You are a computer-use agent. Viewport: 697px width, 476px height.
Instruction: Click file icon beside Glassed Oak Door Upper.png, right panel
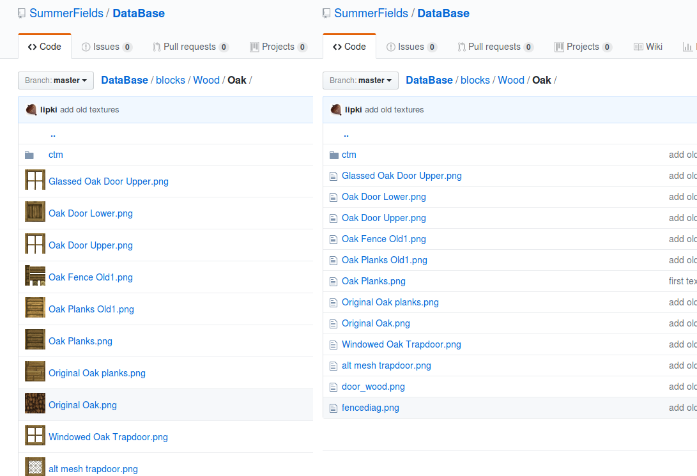click(333, 176)
